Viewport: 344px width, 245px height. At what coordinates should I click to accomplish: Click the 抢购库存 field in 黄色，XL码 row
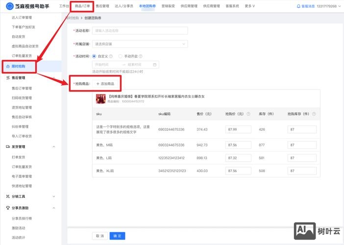tap(302, 171)
